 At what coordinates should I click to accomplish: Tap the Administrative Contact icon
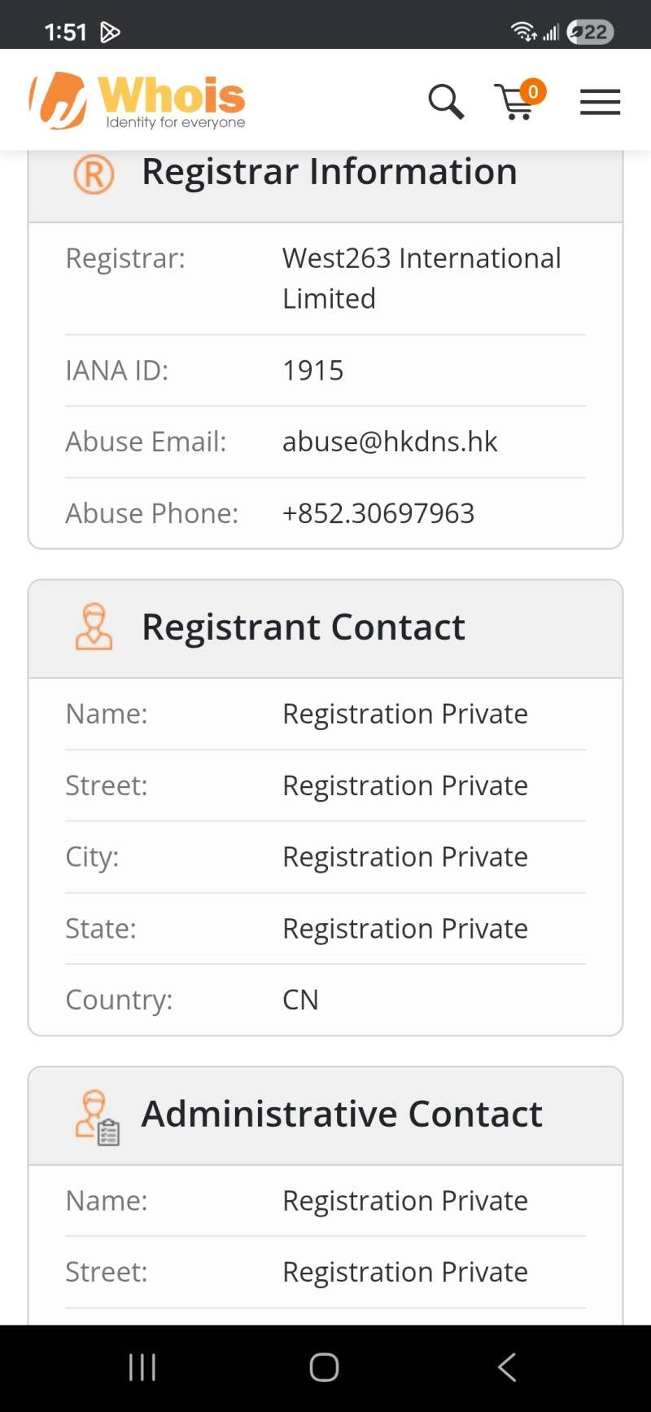(97, 1117)
